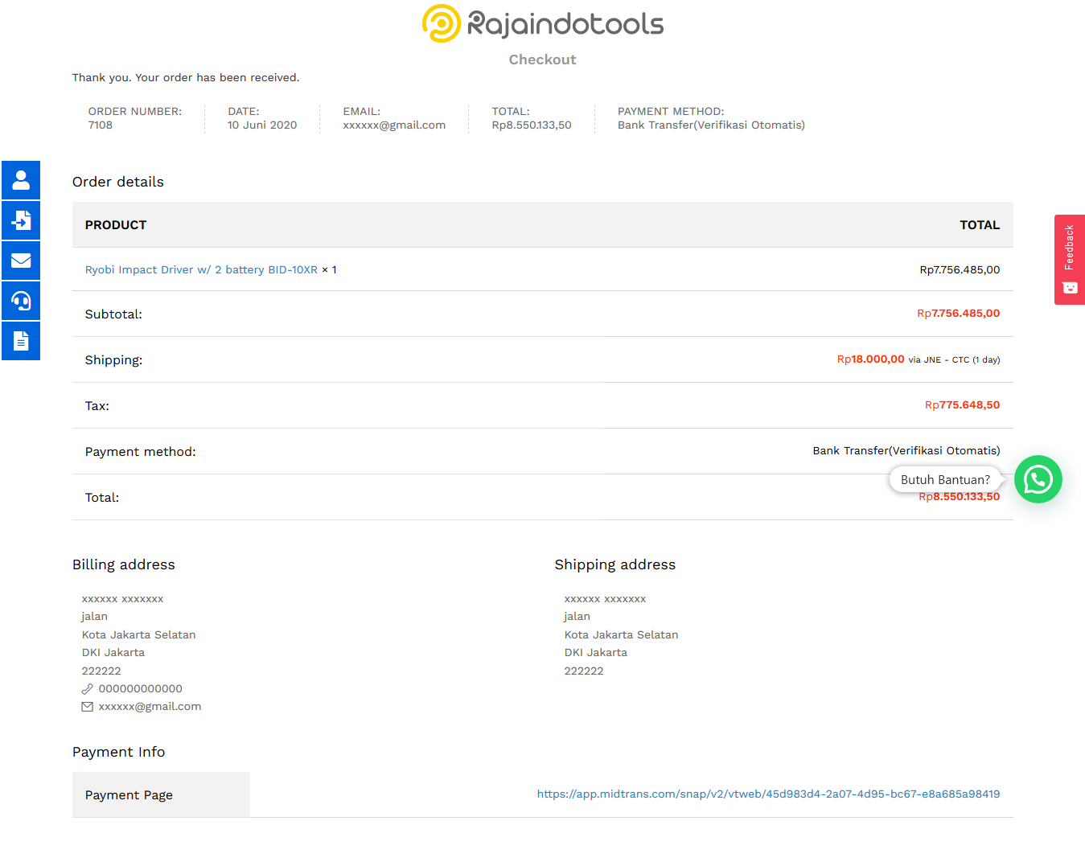
Task: Click the Checkout page heading
Action: click(x=543, y=60)
